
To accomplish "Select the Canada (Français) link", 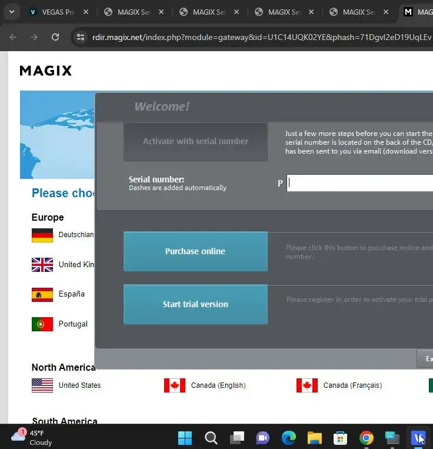I will click(352, 385).
